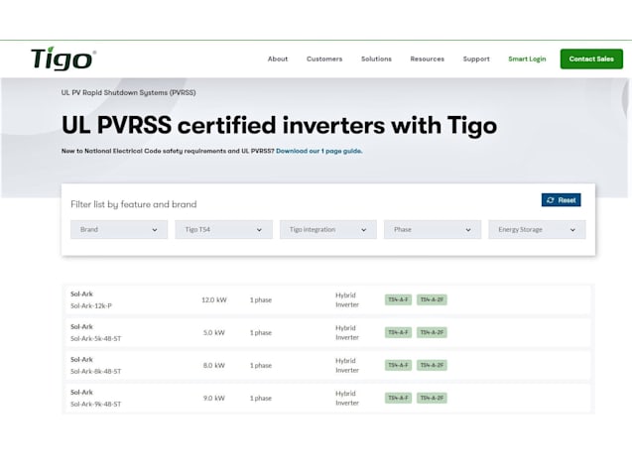This screenshot has width=632, height=472.
Task: Click the Contact Sales button
Action: [591, 59]
